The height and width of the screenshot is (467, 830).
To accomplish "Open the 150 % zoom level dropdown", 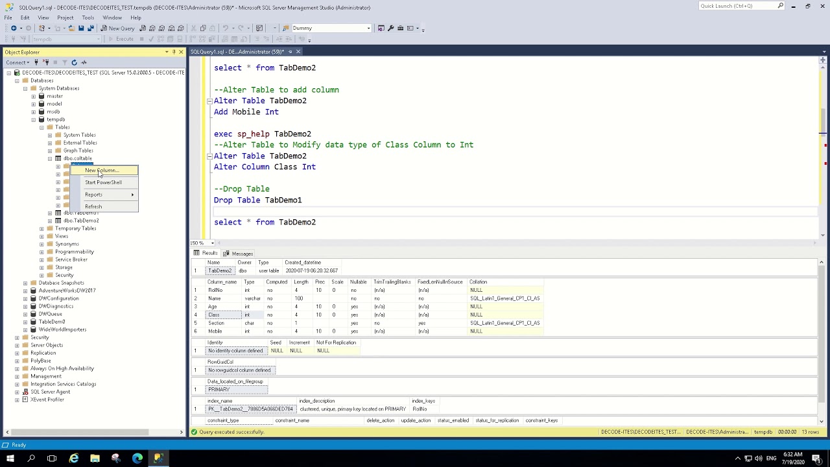I will 211,243.
